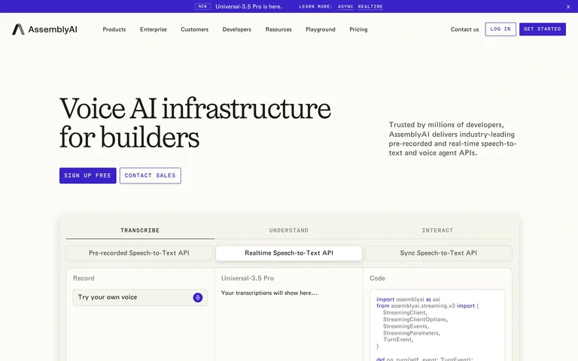Click the 'Code' panel label

pyautogui.click(x=377, y=278)
